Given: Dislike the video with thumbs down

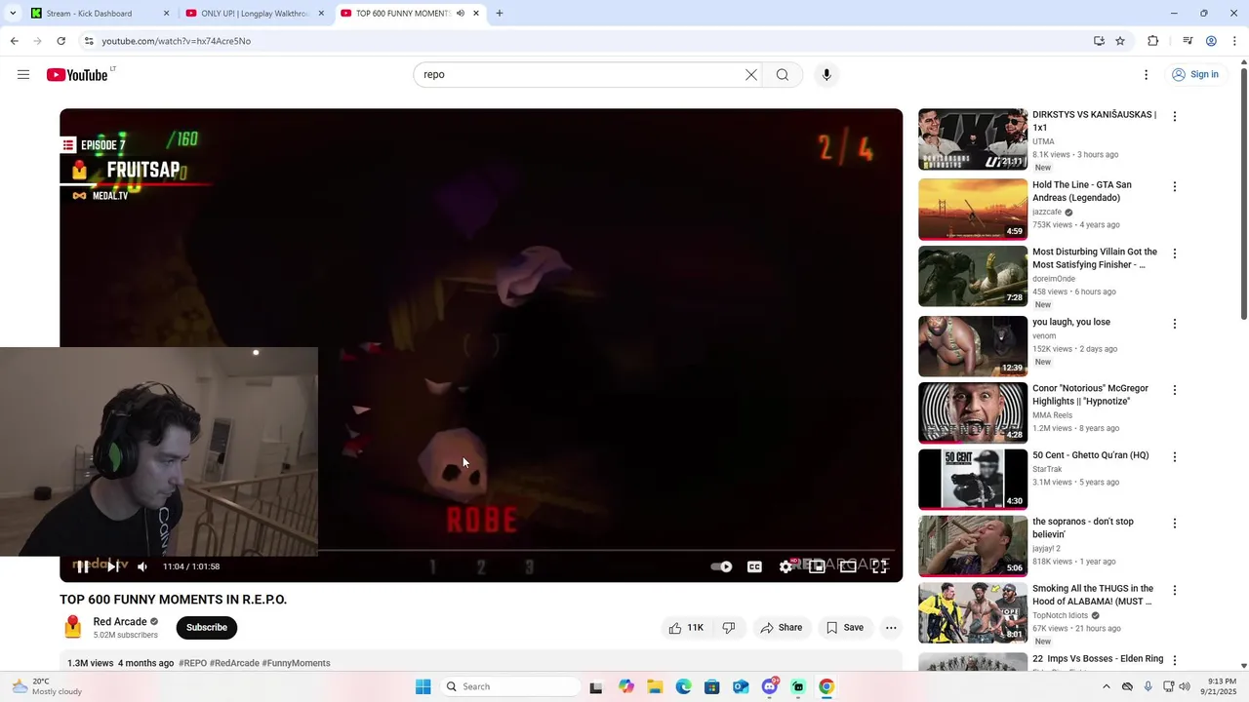Looking at the screenshot, I should pos(728,628).
